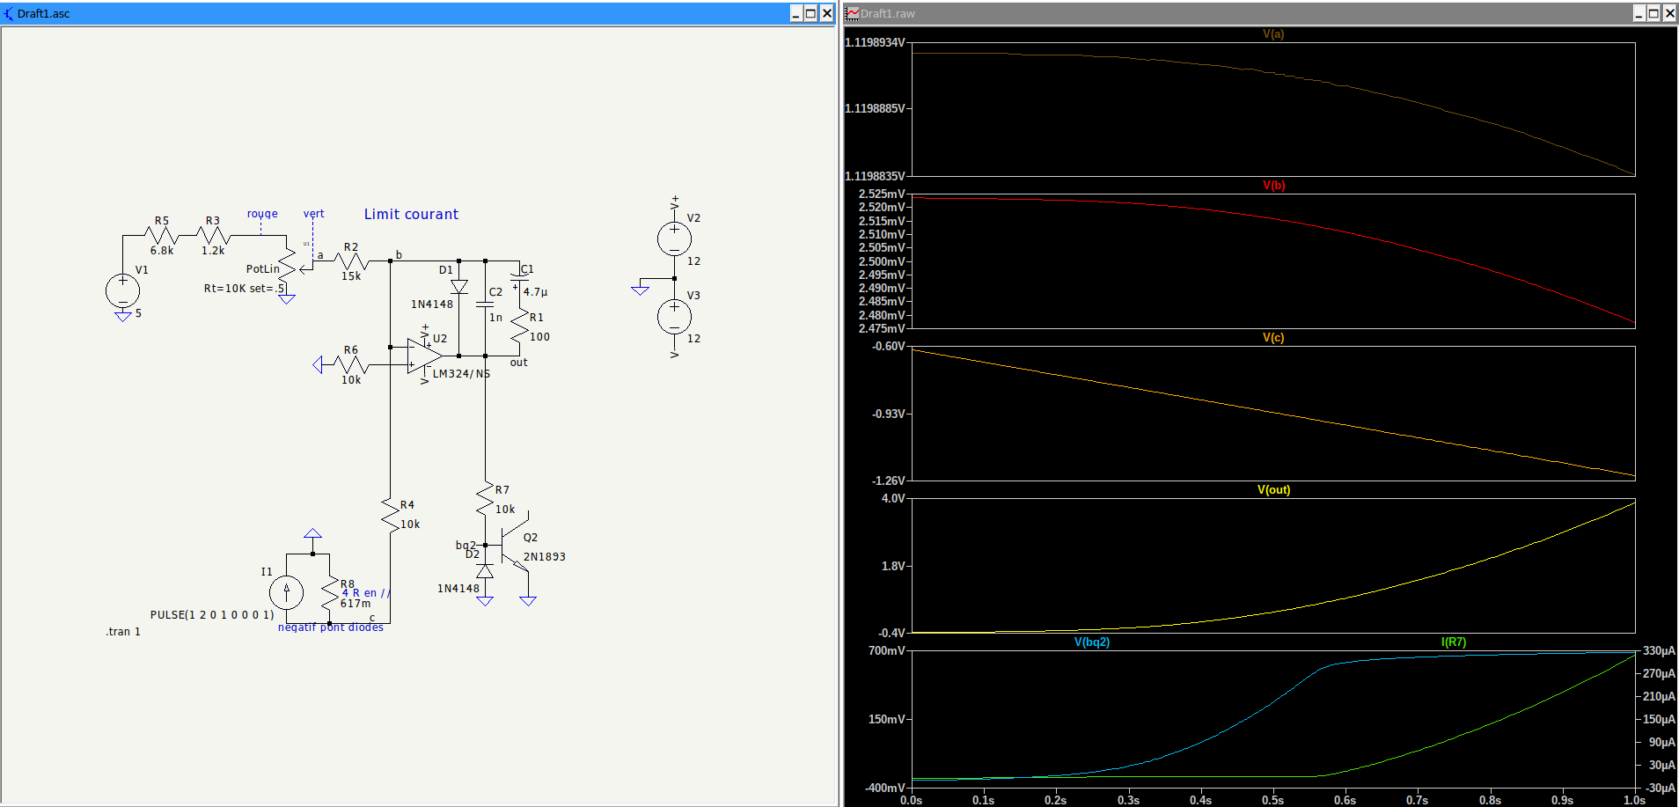
Task: Select the R5 6.8k resistor
Action: [162, 236]
